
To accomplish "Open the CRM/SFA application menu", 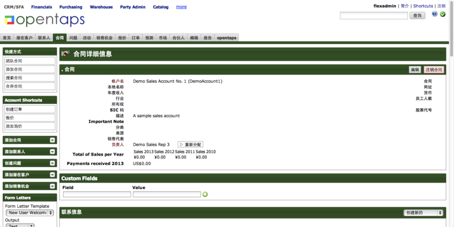I will tap(14, 7).
